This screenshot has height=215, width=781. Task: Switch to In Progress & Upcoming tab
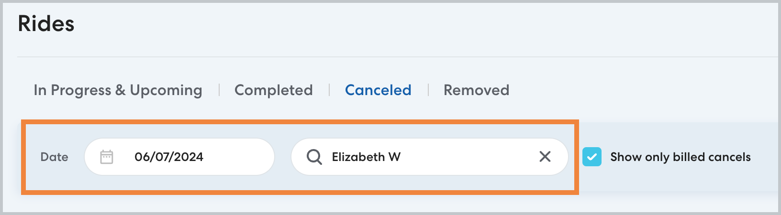pos(118,90)
